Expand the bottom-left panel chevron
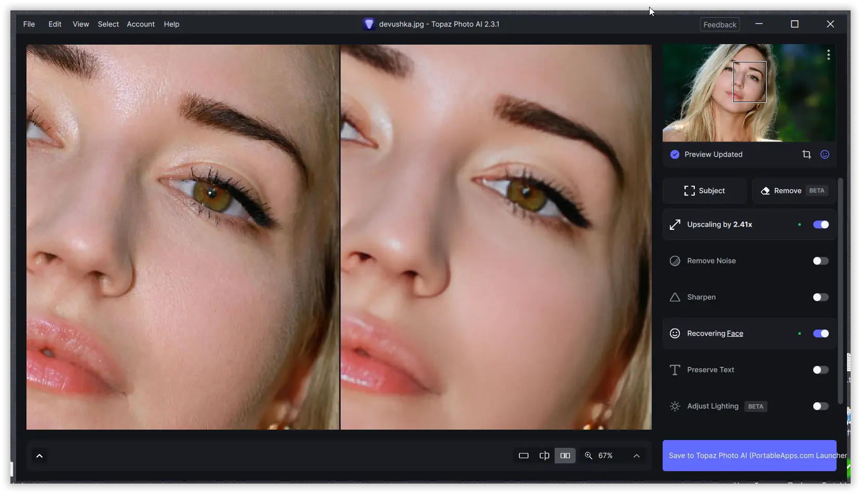Viewport: 861px width, 494px height. click(x=39, y=456)
